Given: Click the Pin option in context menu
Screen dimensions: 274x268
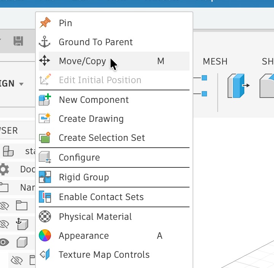Looking at the screenshot, I should point(65,23).
